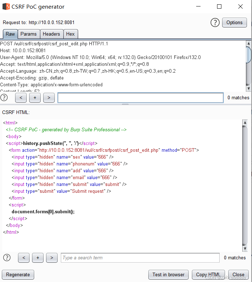Focus the request search input field
The height and width of the screenshot is (282, 252).
(140, 98)
